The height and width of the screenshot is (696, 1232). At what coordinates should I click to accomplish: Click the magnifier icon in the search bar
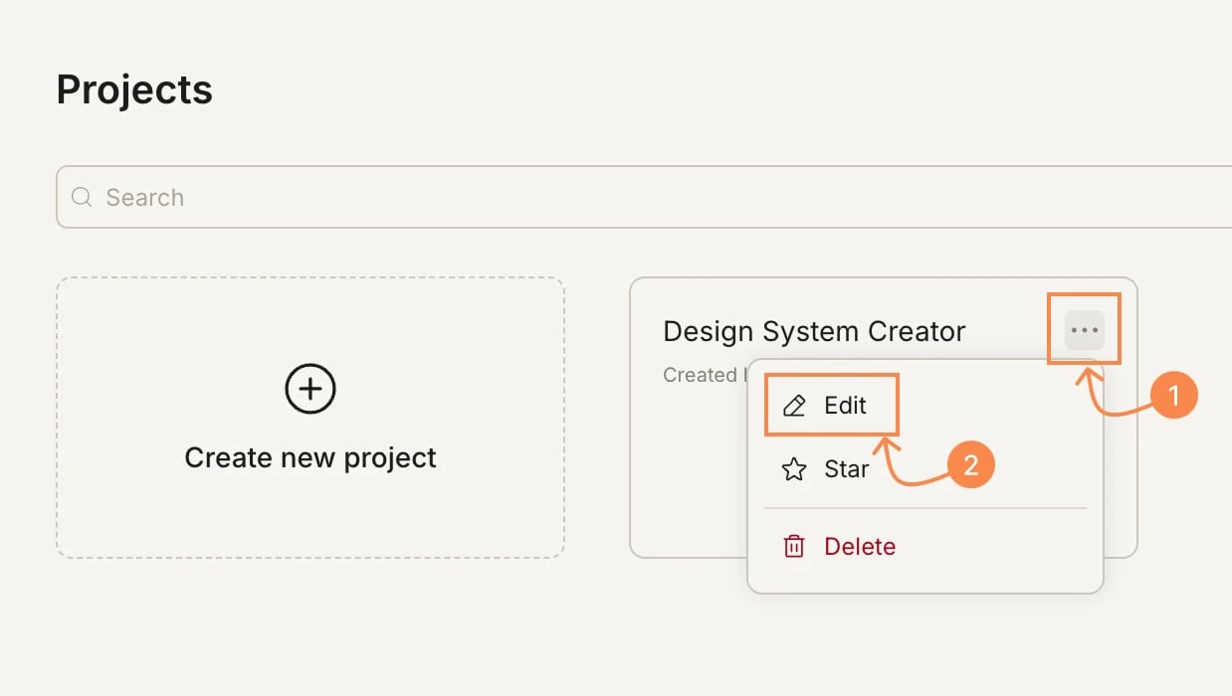click(83, 197)
